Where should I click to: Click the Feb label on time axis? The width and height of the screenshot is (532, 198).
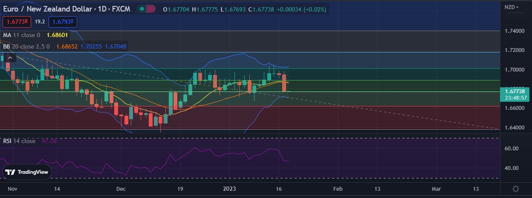(x=338, y=189)
